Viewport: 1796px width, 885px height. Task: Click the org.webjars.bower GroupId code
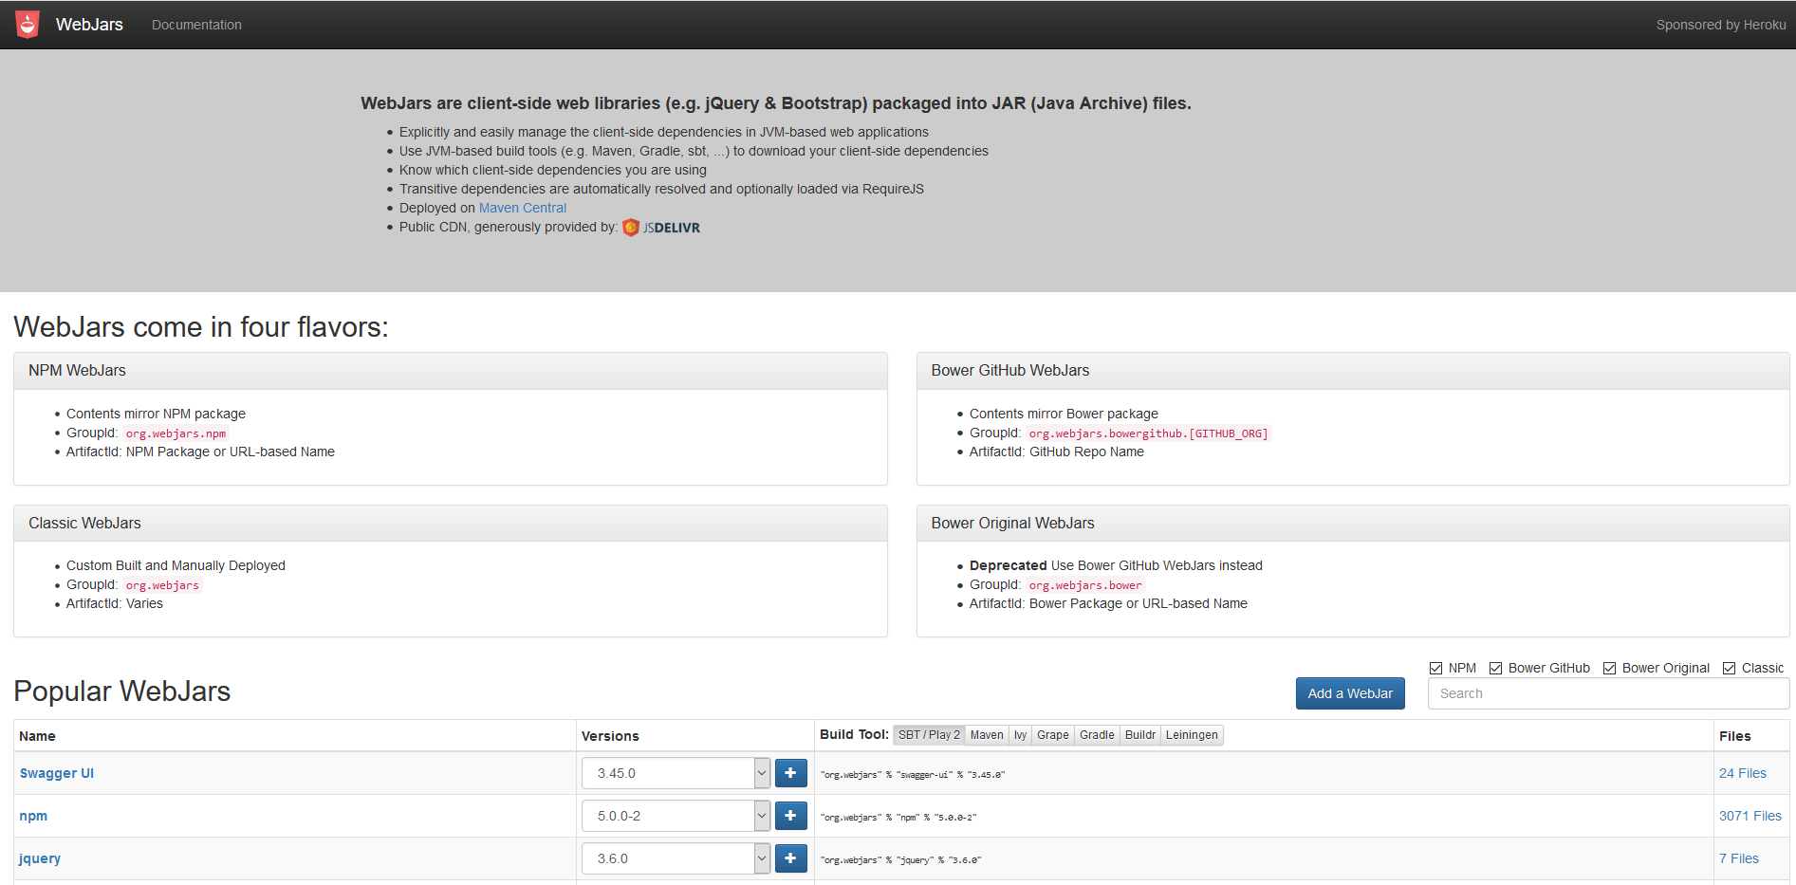1085,585
